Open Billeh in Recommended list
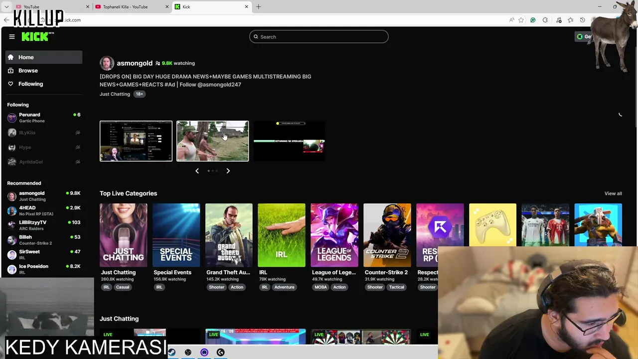 tap(44, 240)
